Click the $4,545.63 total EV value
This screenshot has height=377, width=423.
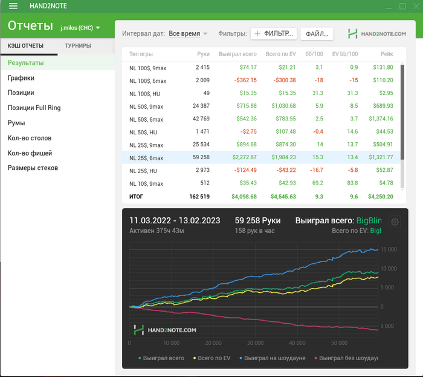click(283, 197)
